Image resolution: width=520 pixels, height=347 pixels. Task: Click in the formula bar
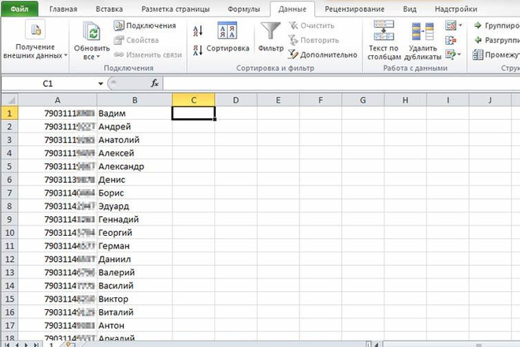(x=342, y=84)
